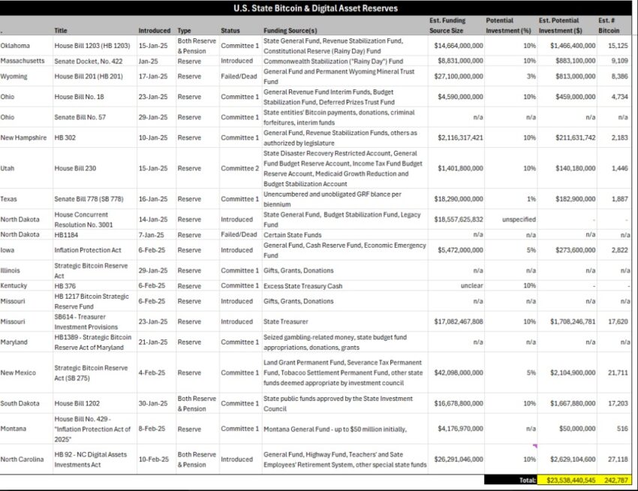This screenshot has height=491, width=638.
Task: Select the 'House Bill 1203 (HB 1203)' cell
Action: (95, 46)
